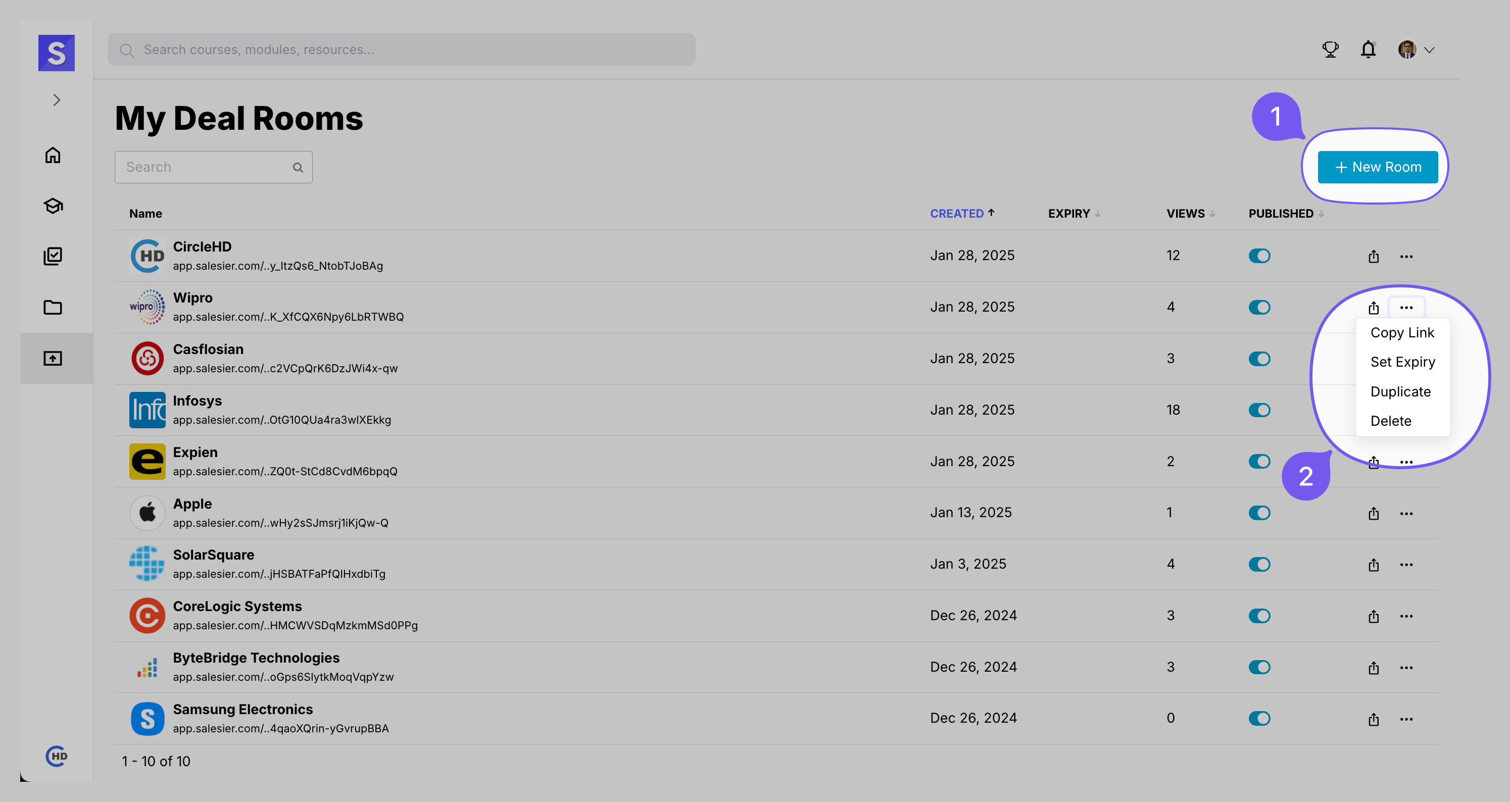Click share icon for Samsung Electronics room
Image resolution: width=1510 pixels, height=802 pixels.
pos(1373,719)
